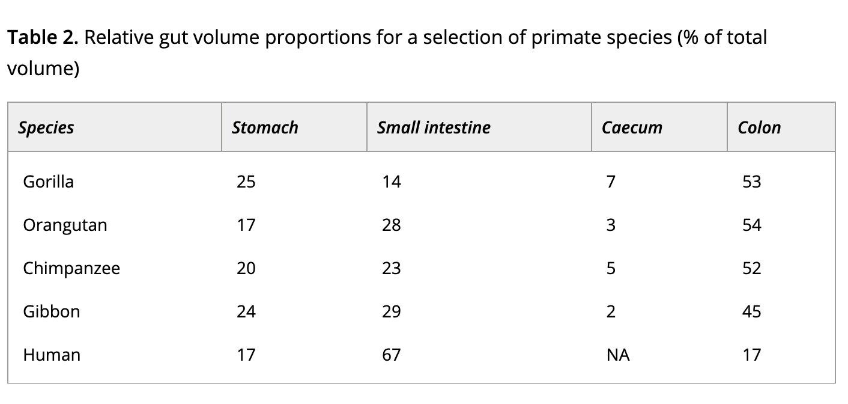Click Orangutan's colon value 54
Screen dimensions: 848x404
pos(751,225)
